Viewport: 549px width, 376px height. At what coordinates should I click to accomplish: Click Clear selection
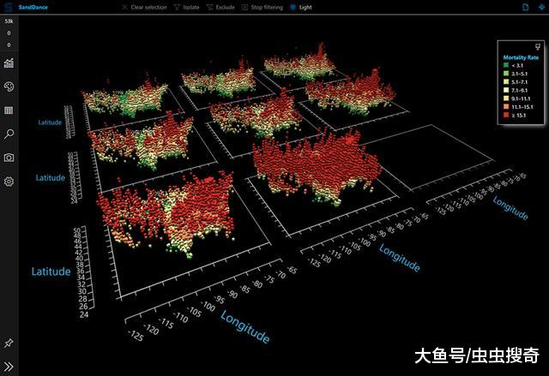[x=142, y=7]
